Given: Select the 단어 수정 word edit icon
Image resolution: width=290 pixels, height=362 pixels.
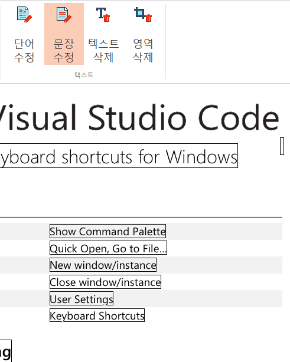Looking at the screenshot, I should 24,15.
